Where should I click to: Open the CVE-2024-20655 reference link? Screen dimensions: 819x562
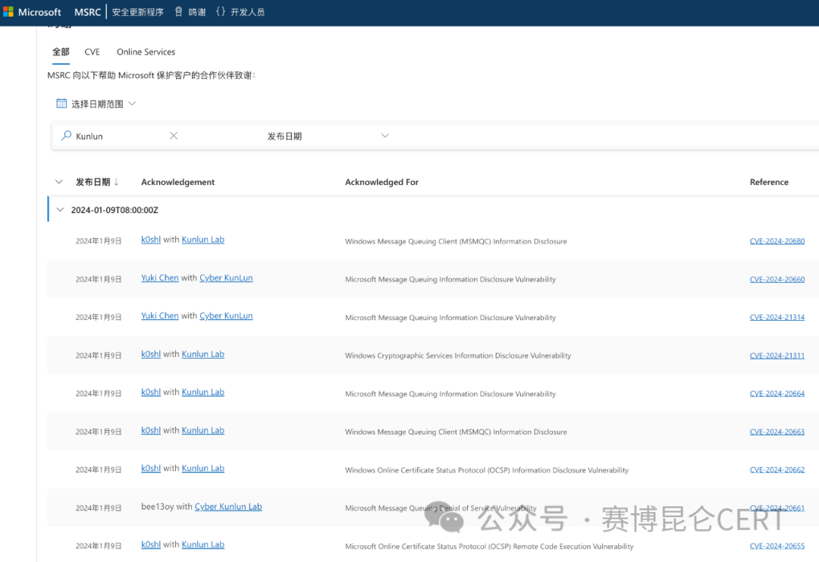pyautogui.click(x=777, y=546)
